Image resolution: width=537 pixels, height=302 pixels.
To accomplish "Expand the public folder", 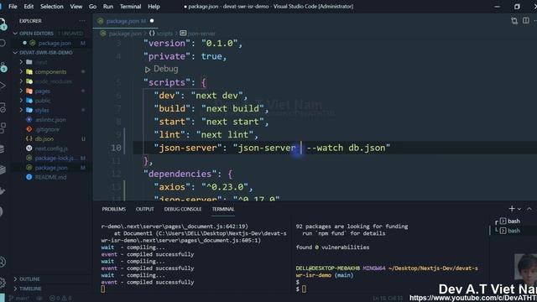I will (x=21, y=101).
